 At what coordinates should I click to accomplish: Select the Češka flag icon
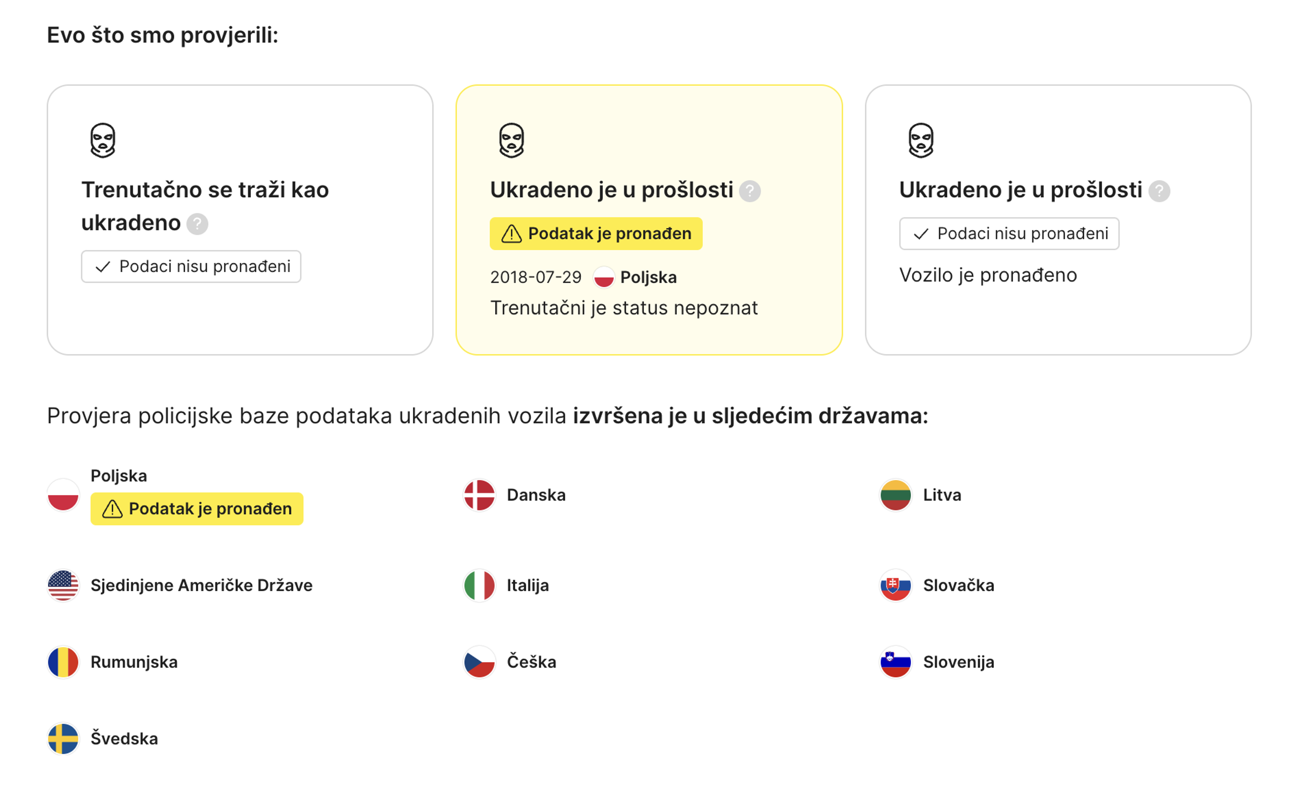coord(479,662)
